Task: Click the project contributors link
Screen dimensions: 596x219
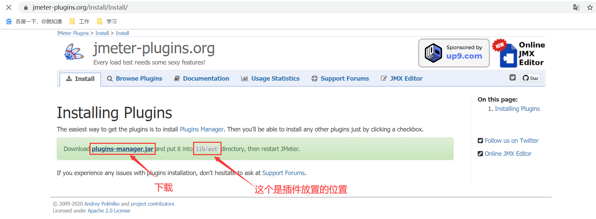Action: [153, 204]
